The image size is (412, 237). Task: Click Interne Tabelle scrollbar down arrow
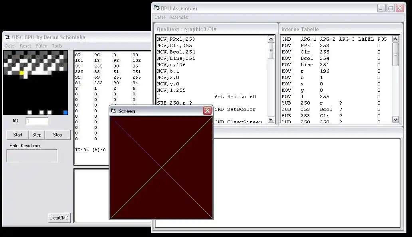coord(396,120)
